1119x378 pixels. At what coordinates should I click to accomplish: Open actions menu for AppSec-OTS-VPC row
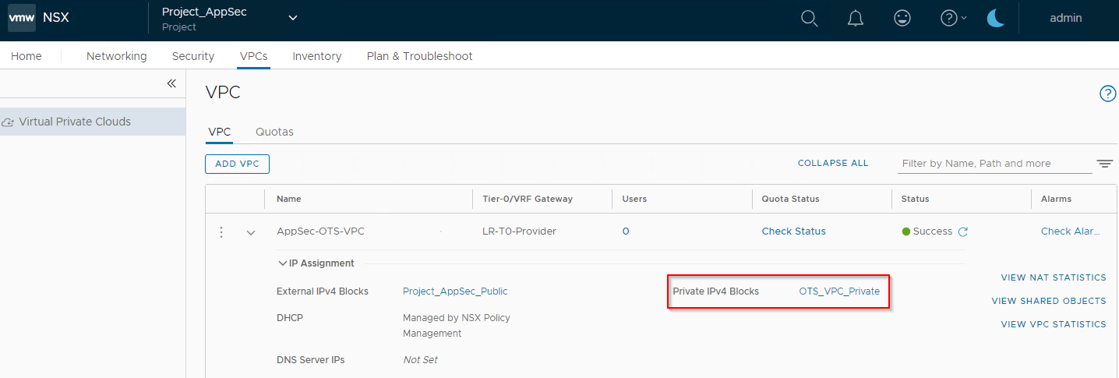click(x=221, y=232)
